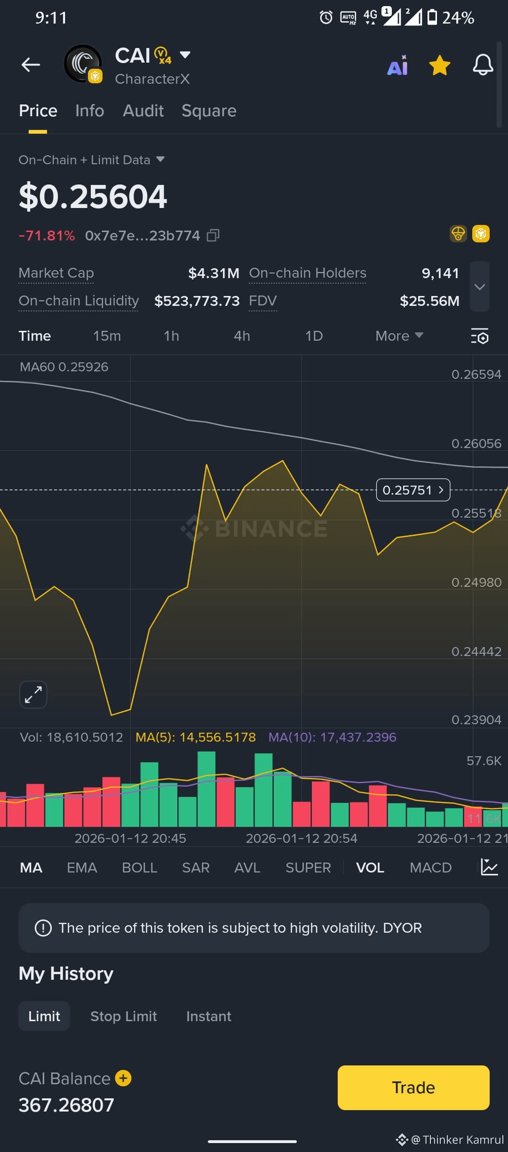Screen dimensions: 508x1152
Task: Select the 4h interval
Action: pos(242,336)
